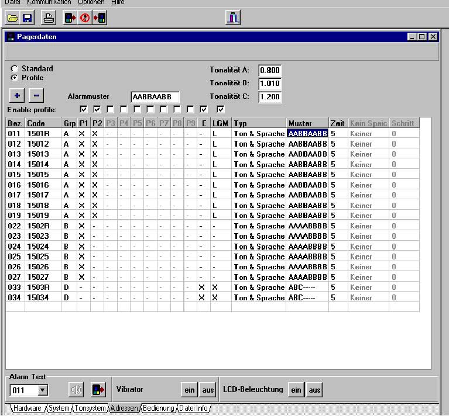Click the red stop communication icon
This screenshot has height=416, width=449.
click(x=85, y=18)
